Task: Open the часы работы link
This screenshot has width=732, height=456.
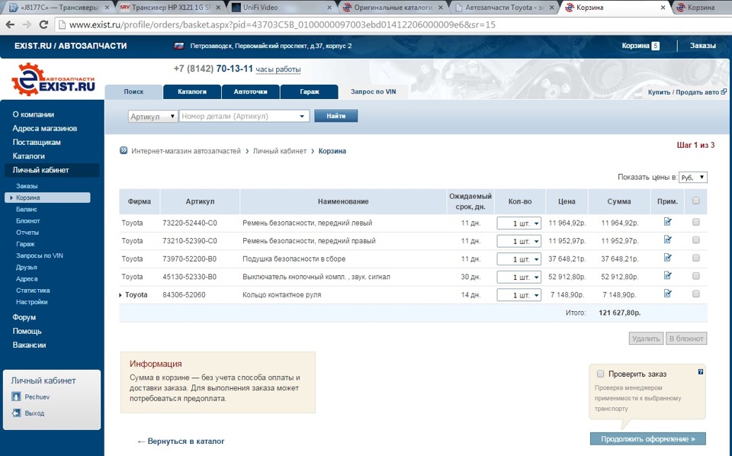Action: (278, 69)
